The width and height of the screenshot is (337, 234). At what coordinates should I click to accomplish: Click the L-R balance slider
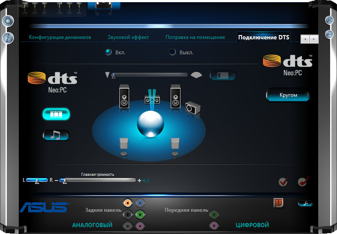click(37, 180)
